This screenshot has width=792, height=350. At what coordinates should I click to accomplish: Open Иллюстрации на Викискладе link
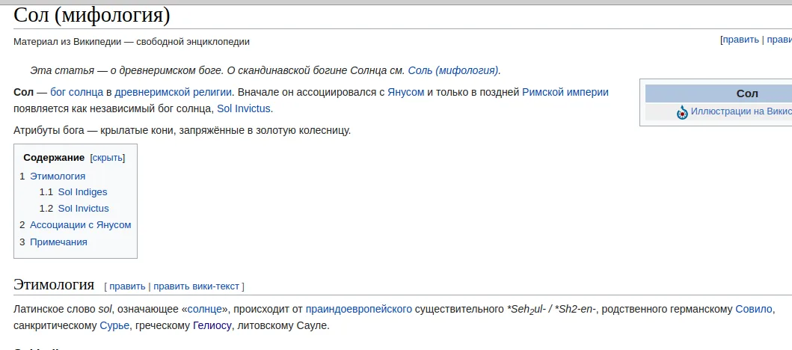(x=741, y=111)
